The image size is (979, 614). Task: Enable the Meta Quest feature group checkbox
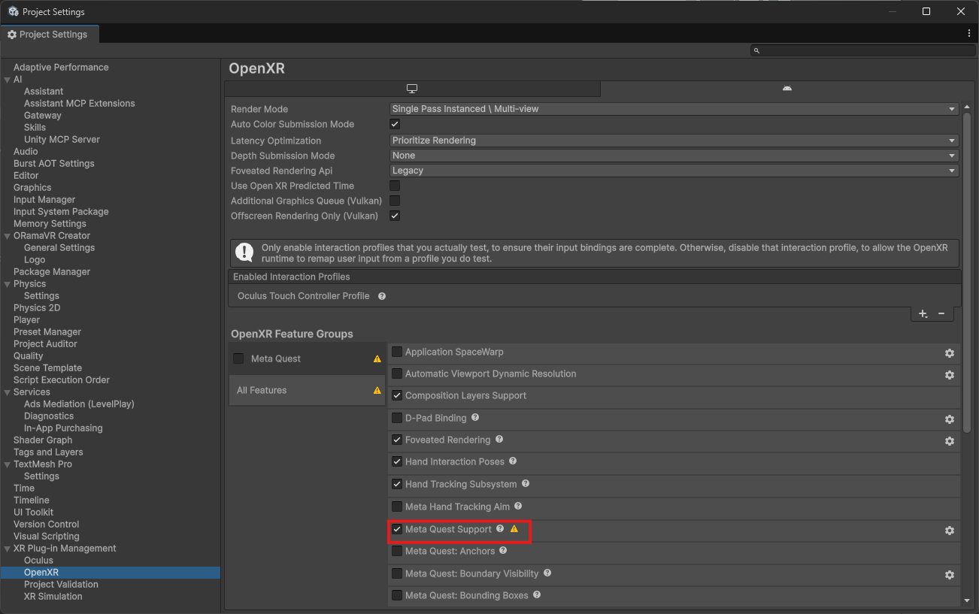pyautogui.click(x=238, y=358)
